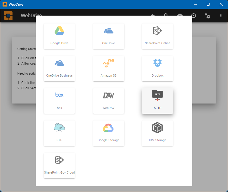Open the settings gears in the header
This screenshot has height=192, width=228.
(208, 16)
